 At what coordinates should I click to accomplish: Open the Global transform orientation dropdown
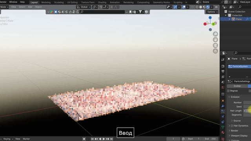pyautogui.click(x=84, y=7)
